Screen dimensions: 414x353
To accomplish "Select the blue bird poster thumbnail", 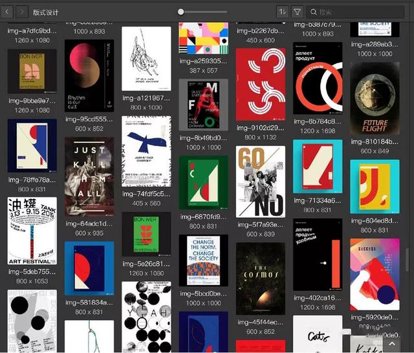I will click(x=146, y=151).
